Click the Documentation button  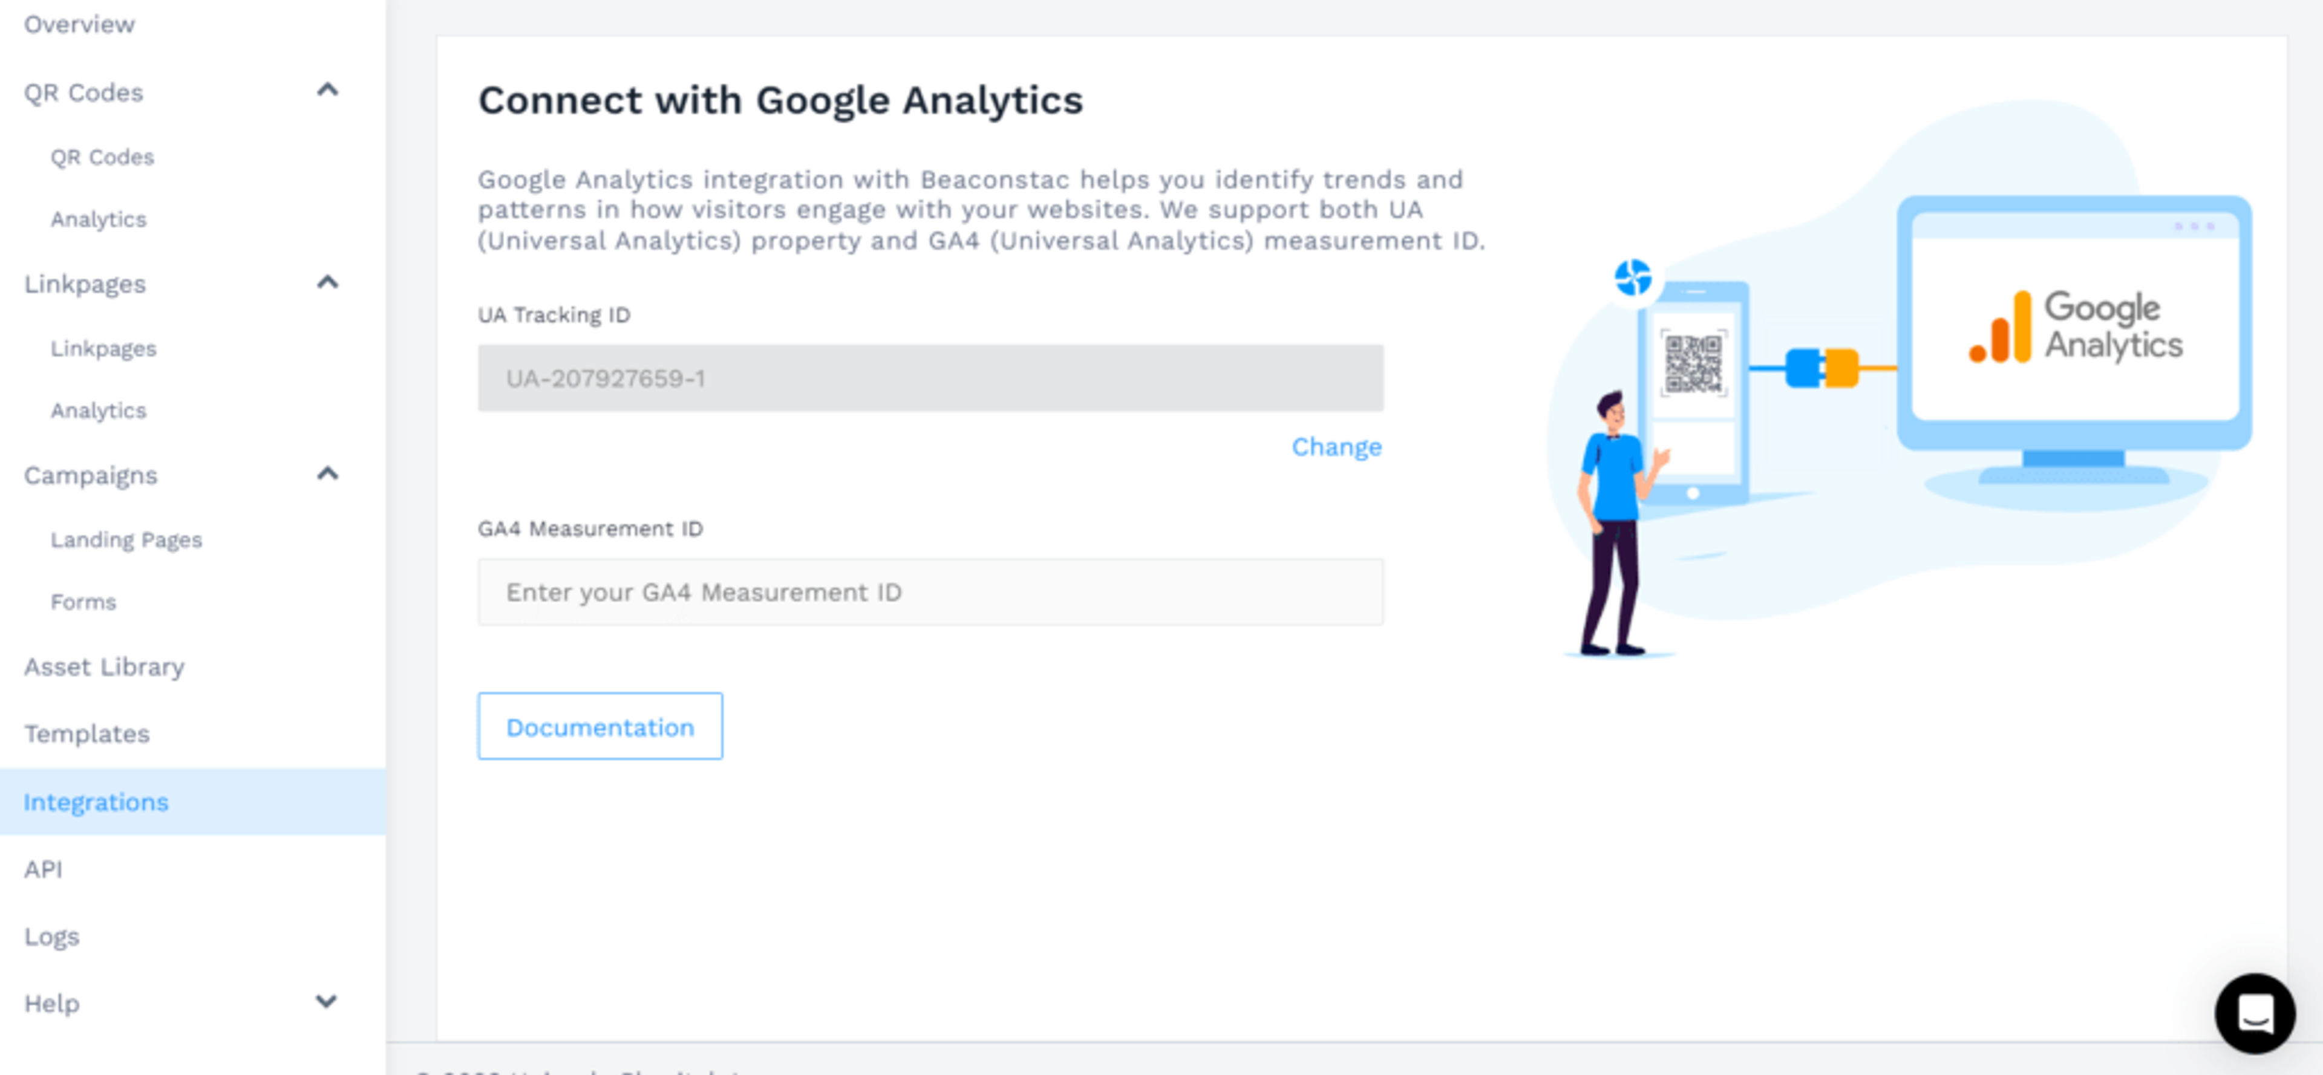pyautogui.click(x=600, y=726)
